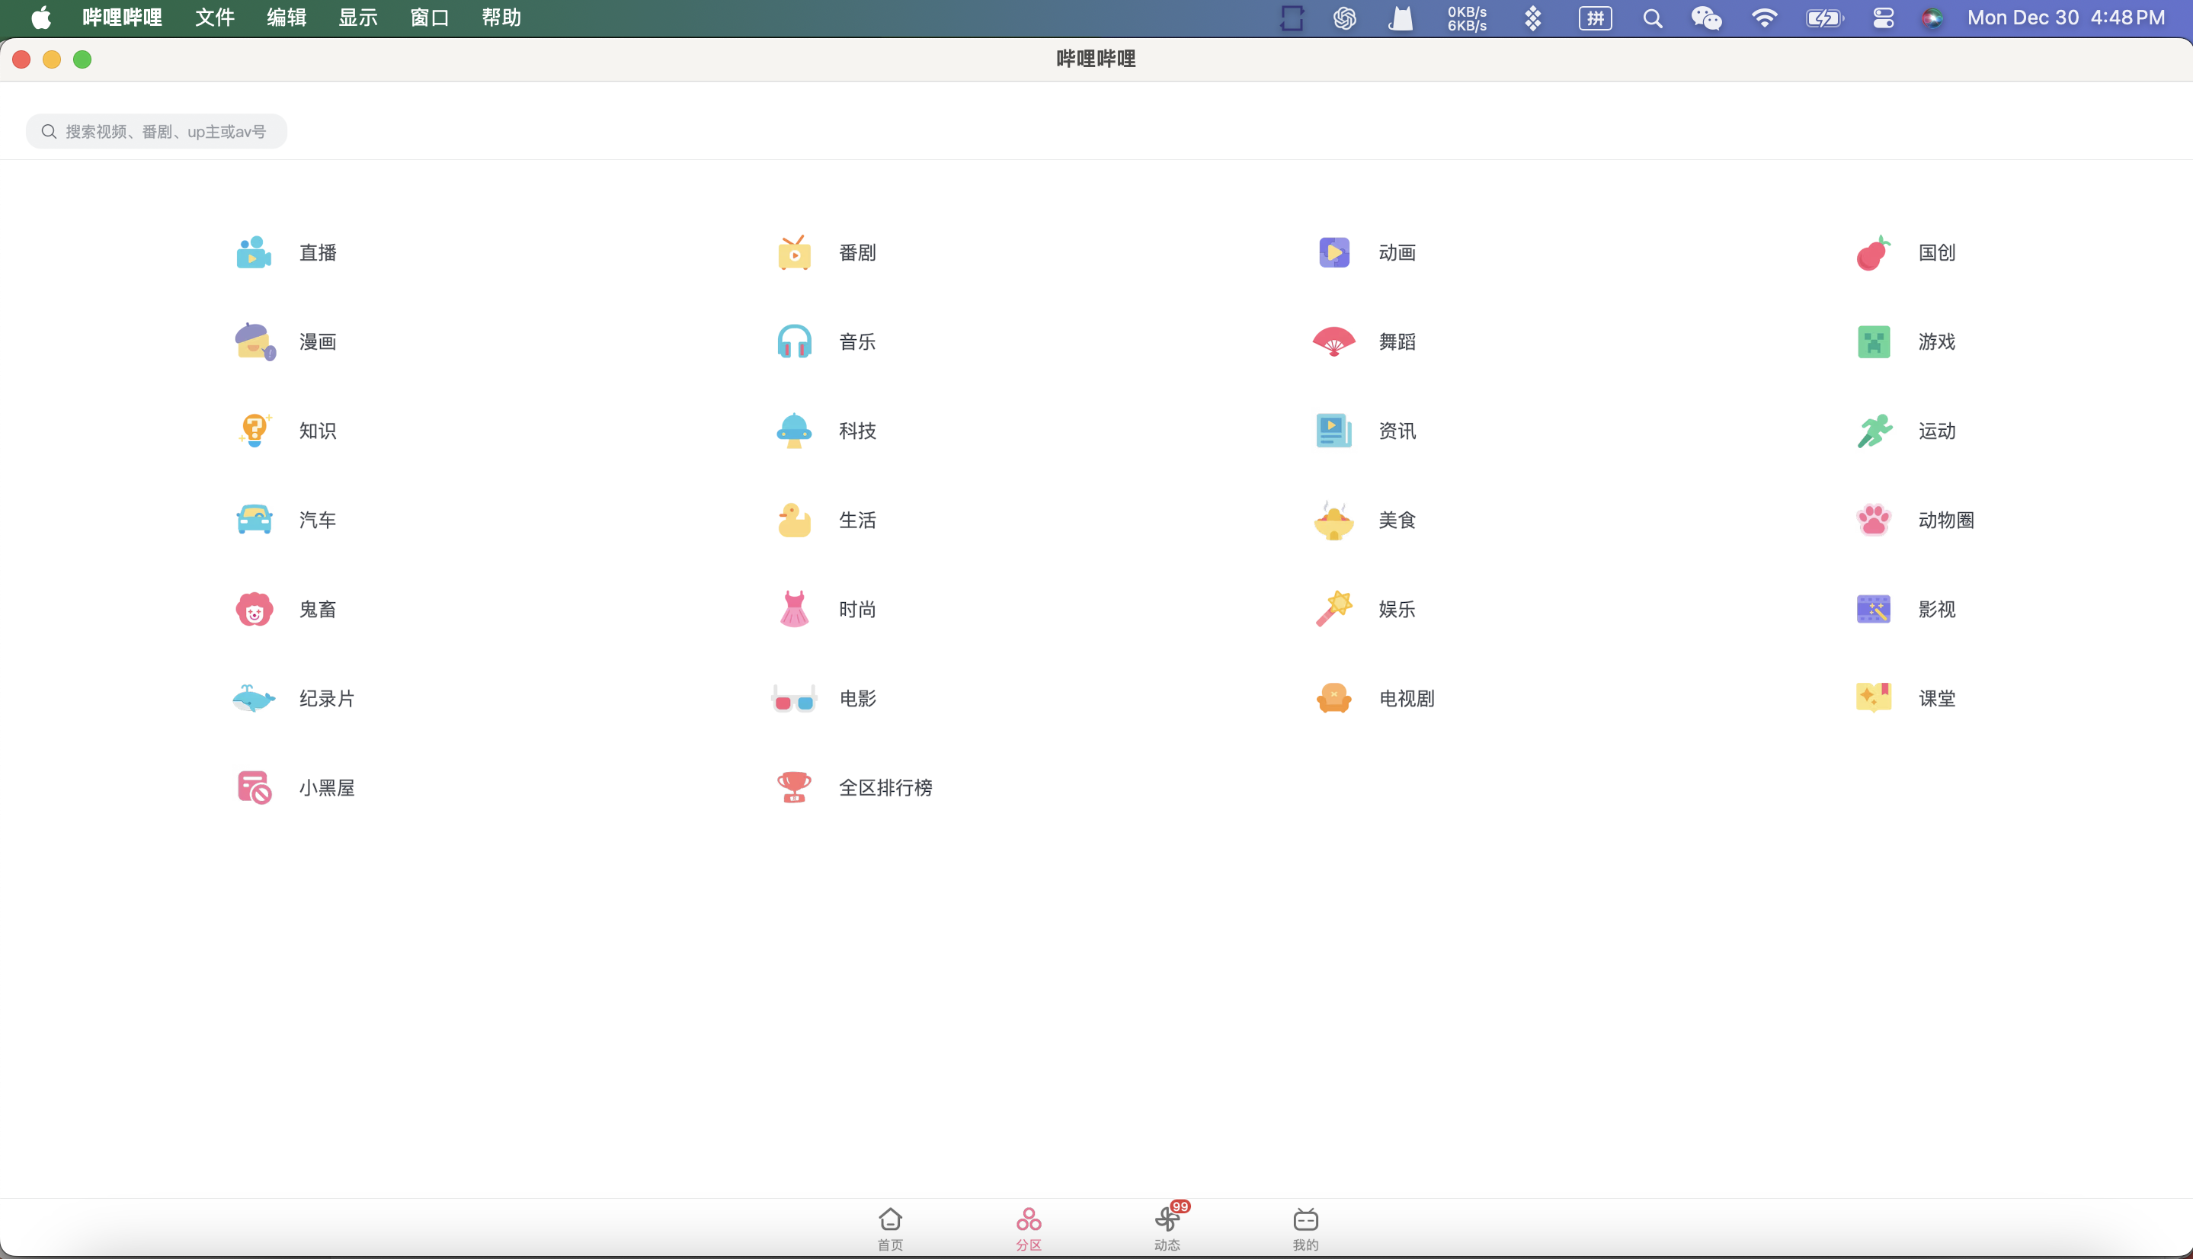Open the 动态 tab with 99 badge
The width and height of the screenshot is (2193, 1259).
tap(1168, 1229)
